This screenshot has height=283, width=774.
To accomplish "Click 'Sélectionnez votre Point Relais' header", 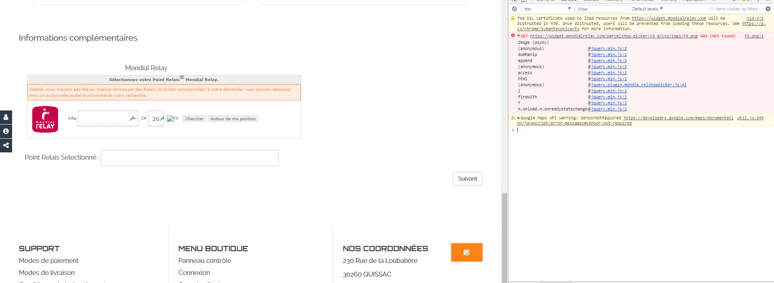I will click(164, 79).
